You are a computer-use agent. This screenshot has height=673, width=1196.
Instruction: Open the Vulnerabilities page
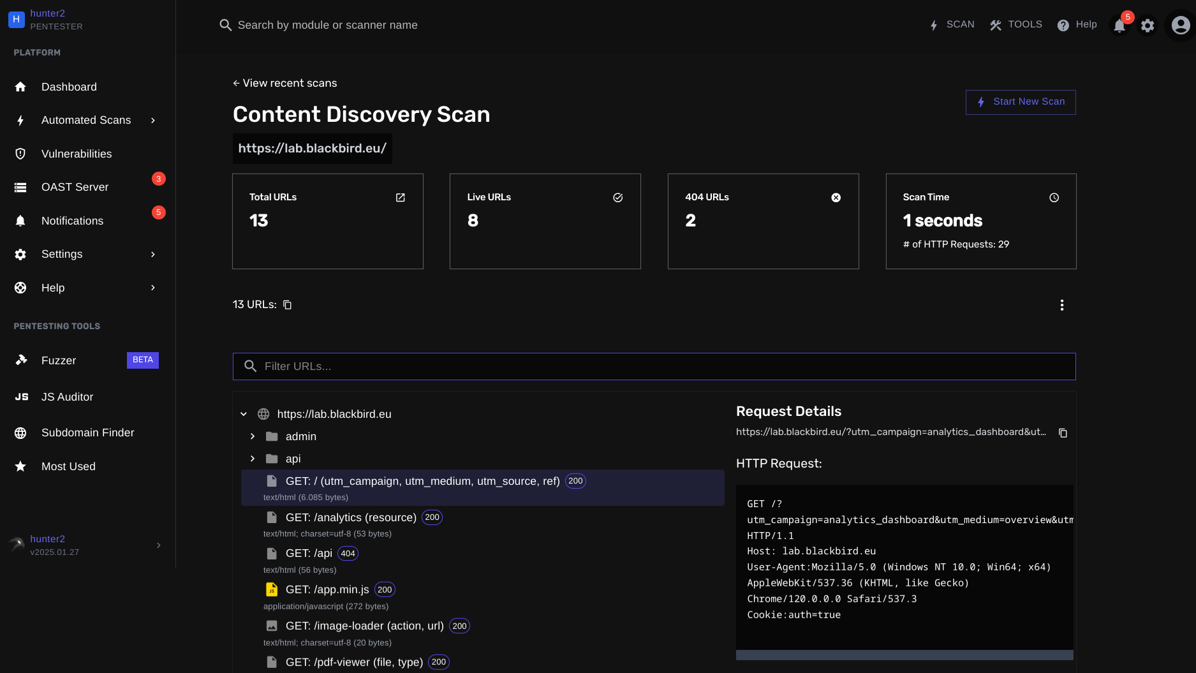point(76,154)
